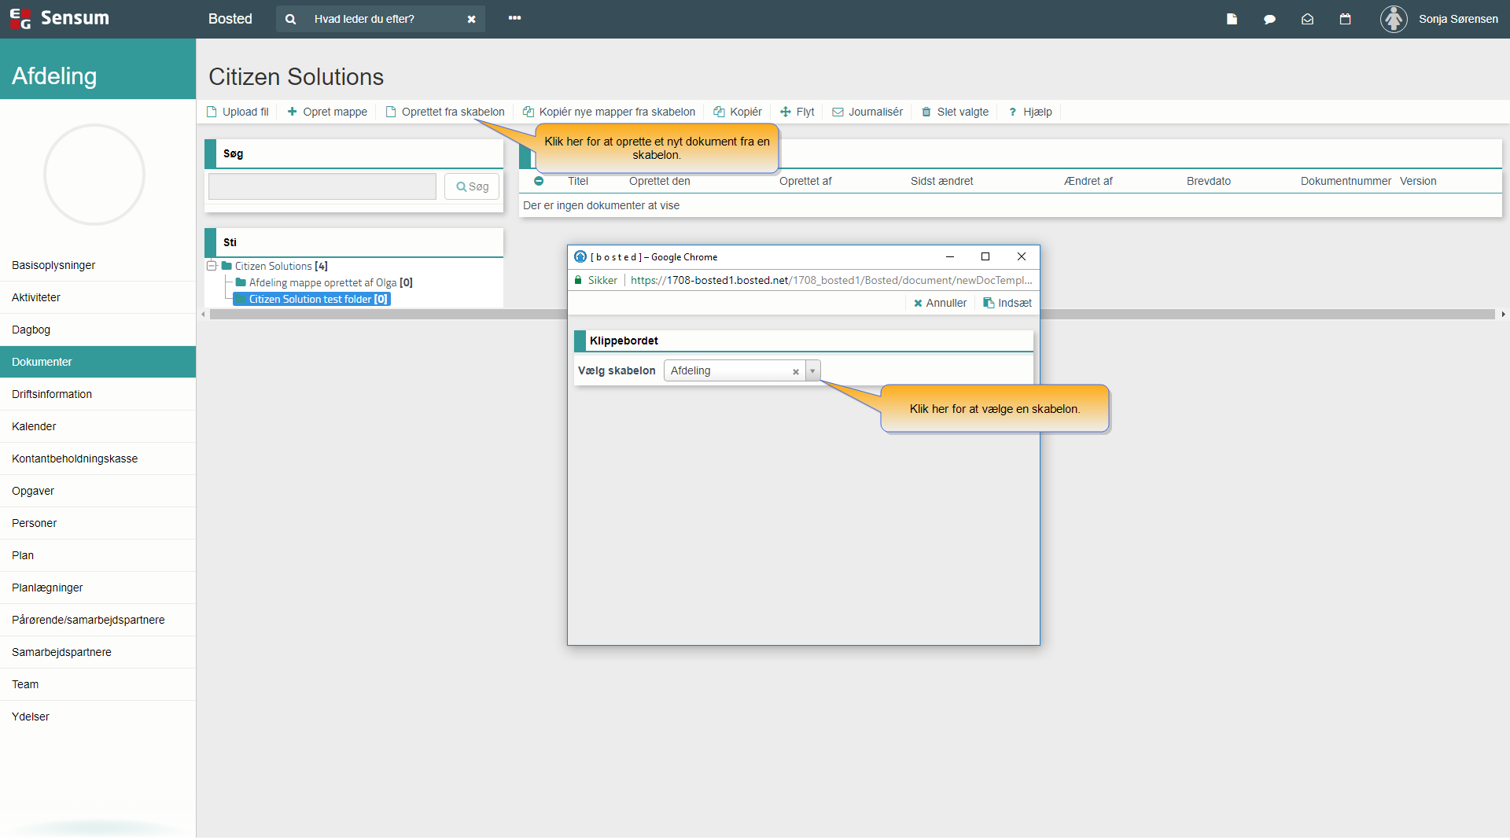Sort by Ændret af column

1088,181
